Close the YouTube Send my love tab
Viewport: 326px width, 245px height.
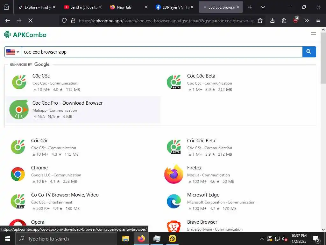click(x=100, y=7)
